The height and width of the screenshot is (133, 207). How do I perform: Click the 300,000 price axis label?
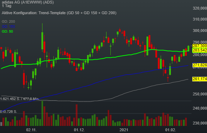(x=200, y=31)
